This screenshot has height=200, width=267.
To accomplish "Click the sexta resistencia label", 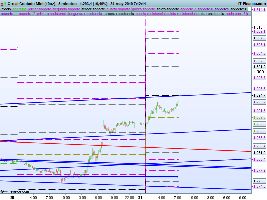I will pos(210,14).
